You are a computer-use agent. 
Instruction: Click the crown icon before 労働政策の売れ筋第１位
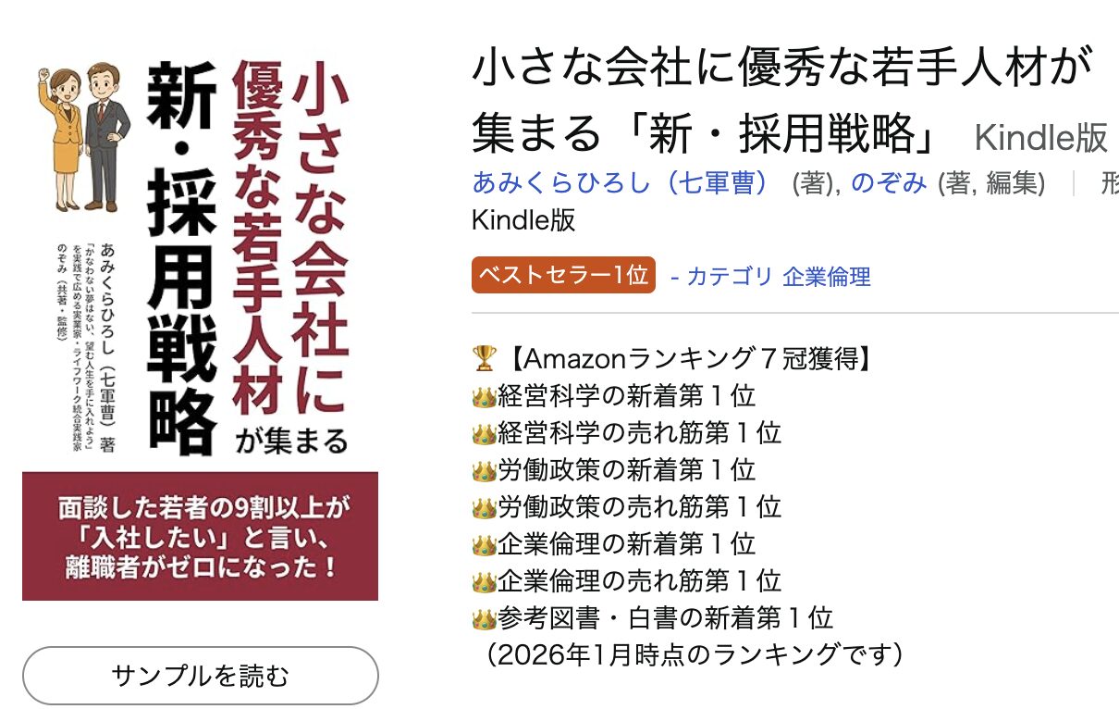coord(482,506)
